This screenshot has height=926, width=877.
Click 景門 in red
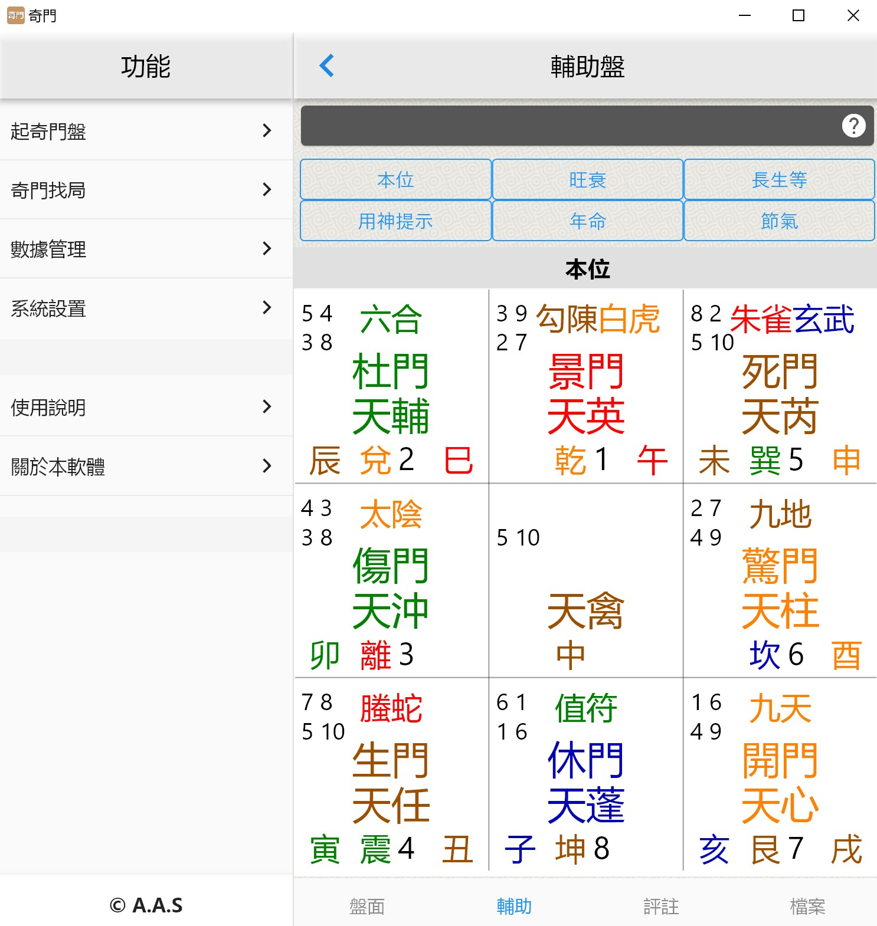coord(585,371)
